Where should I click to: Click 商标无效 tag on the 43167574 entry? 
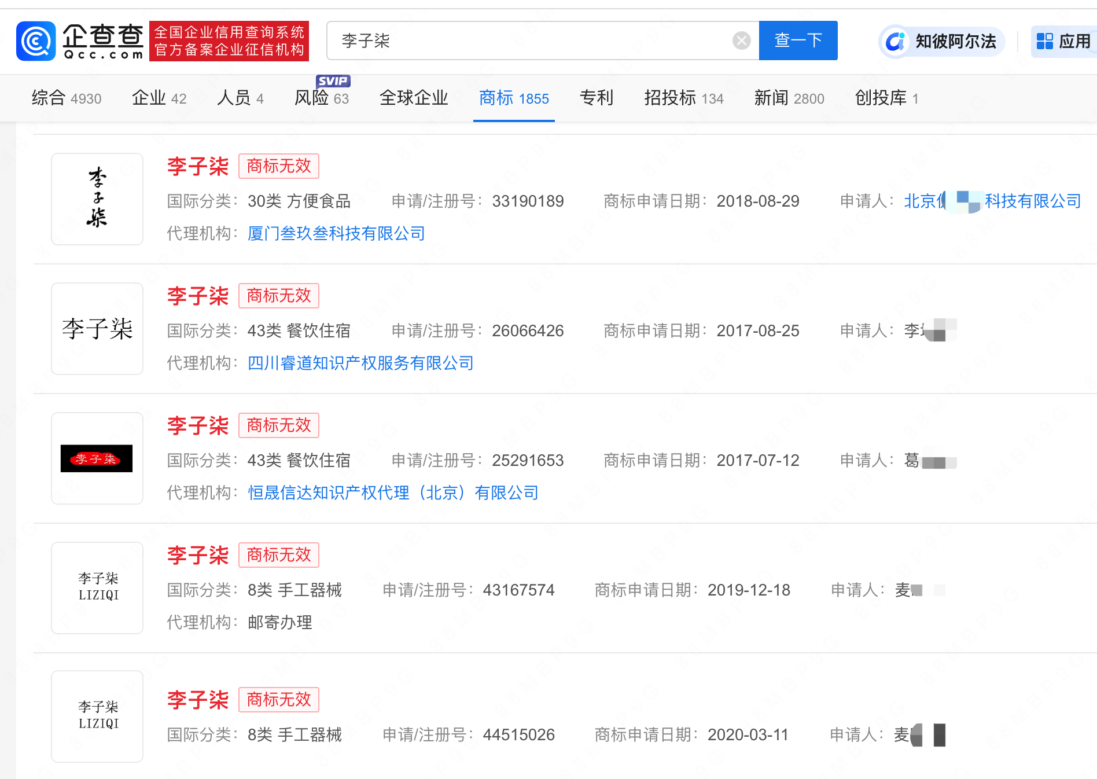(x=279, y=556)
